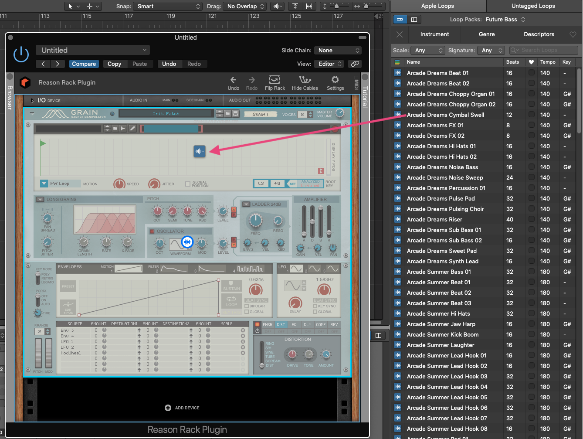Toggle the effects section power button
The image size is (583, 439).
point(257,331)
